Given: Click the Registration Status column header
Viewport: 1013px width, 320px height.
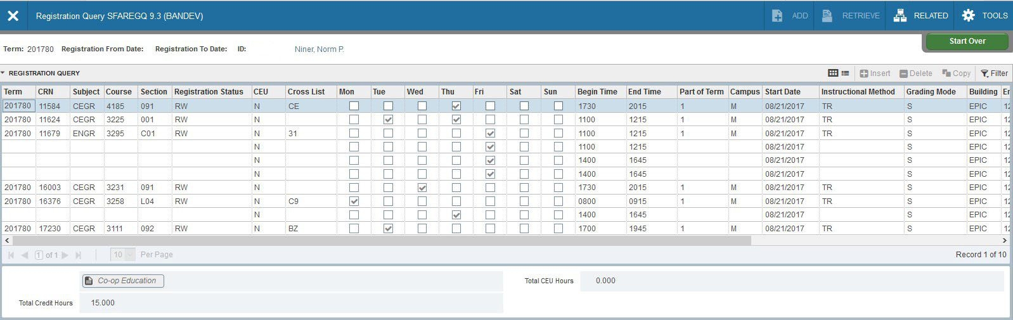Looking at the screenshot, I should [x=209, y=92].
